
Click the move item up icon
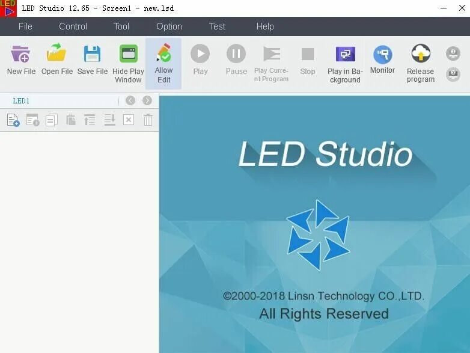click(x=90, y=120)
